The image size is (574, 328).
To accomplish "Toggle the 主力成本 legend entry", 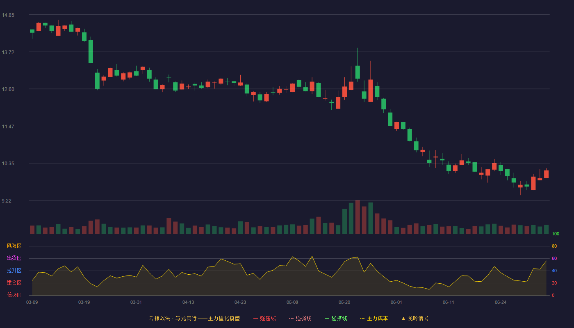I will pyautogui.click(x=374, y=318).
